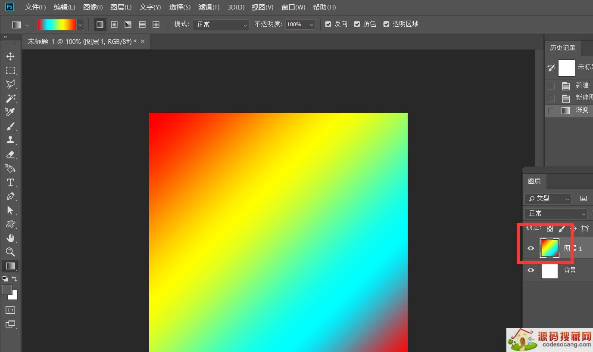Select the Path Selection arrow tool
The width and height of the screenshot is (593, 352).
10,210
